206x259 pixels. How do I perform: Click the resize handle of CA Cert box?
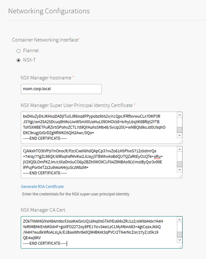[180, 246]
